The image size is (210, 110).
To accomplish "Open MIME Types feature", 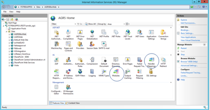I will tap(104, 73).
